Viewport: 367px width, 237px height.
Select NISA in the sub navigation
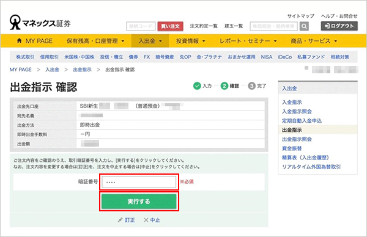point(267,57)
